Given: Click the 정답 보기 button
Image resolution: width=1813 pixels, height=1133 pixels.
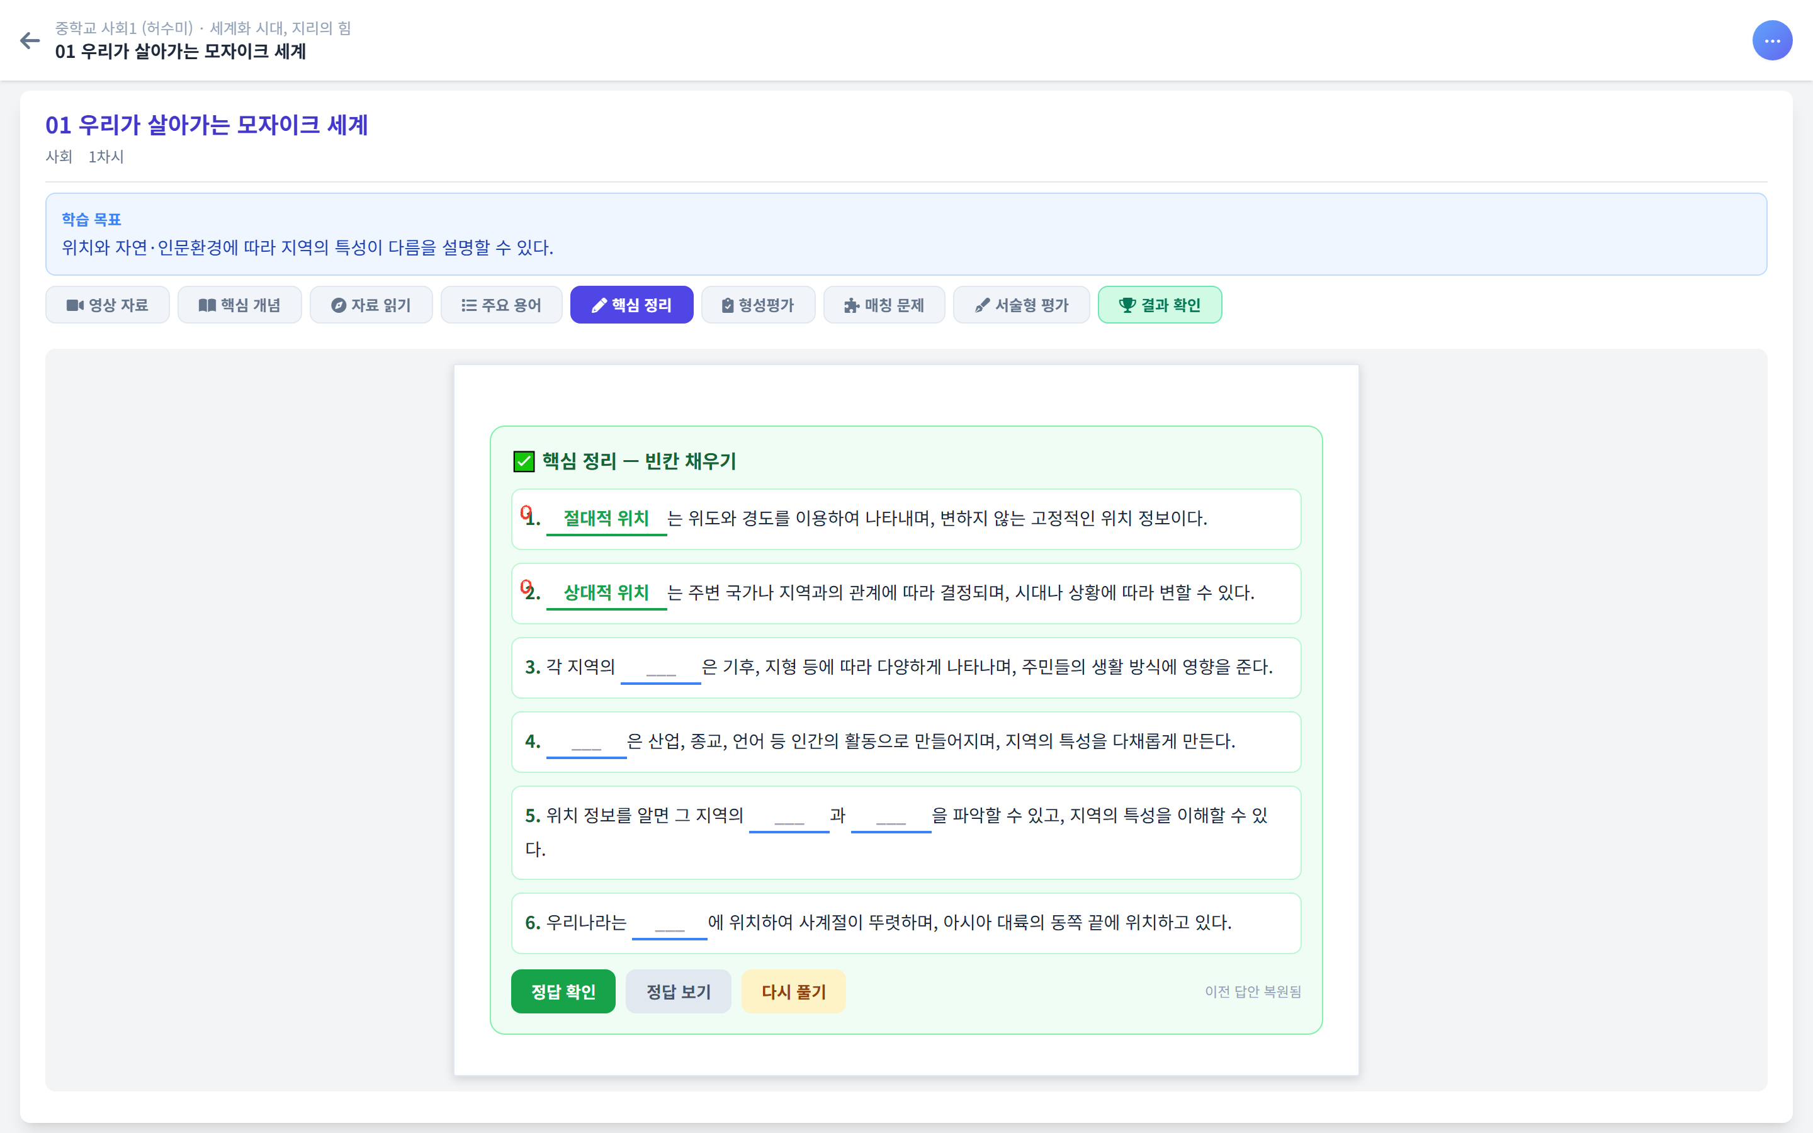Looking at the screenshot, I should tap(678, 991).
